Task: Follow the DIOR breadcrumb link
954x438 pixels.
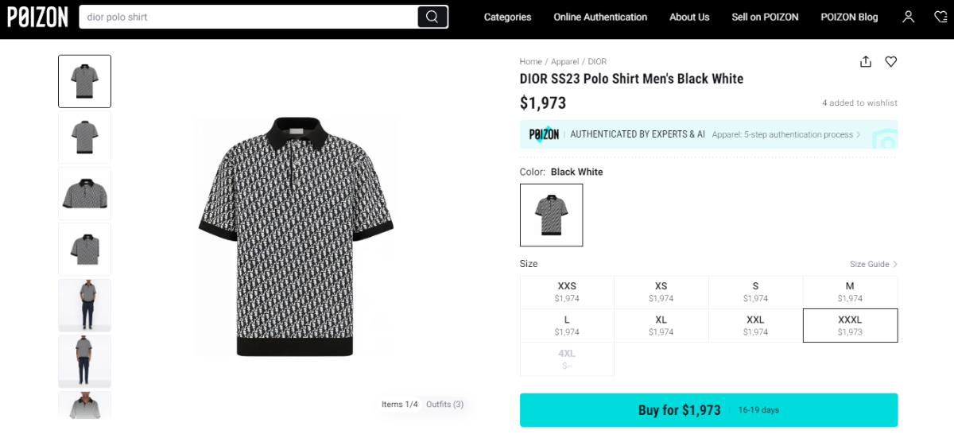Action: coord(597,61)
